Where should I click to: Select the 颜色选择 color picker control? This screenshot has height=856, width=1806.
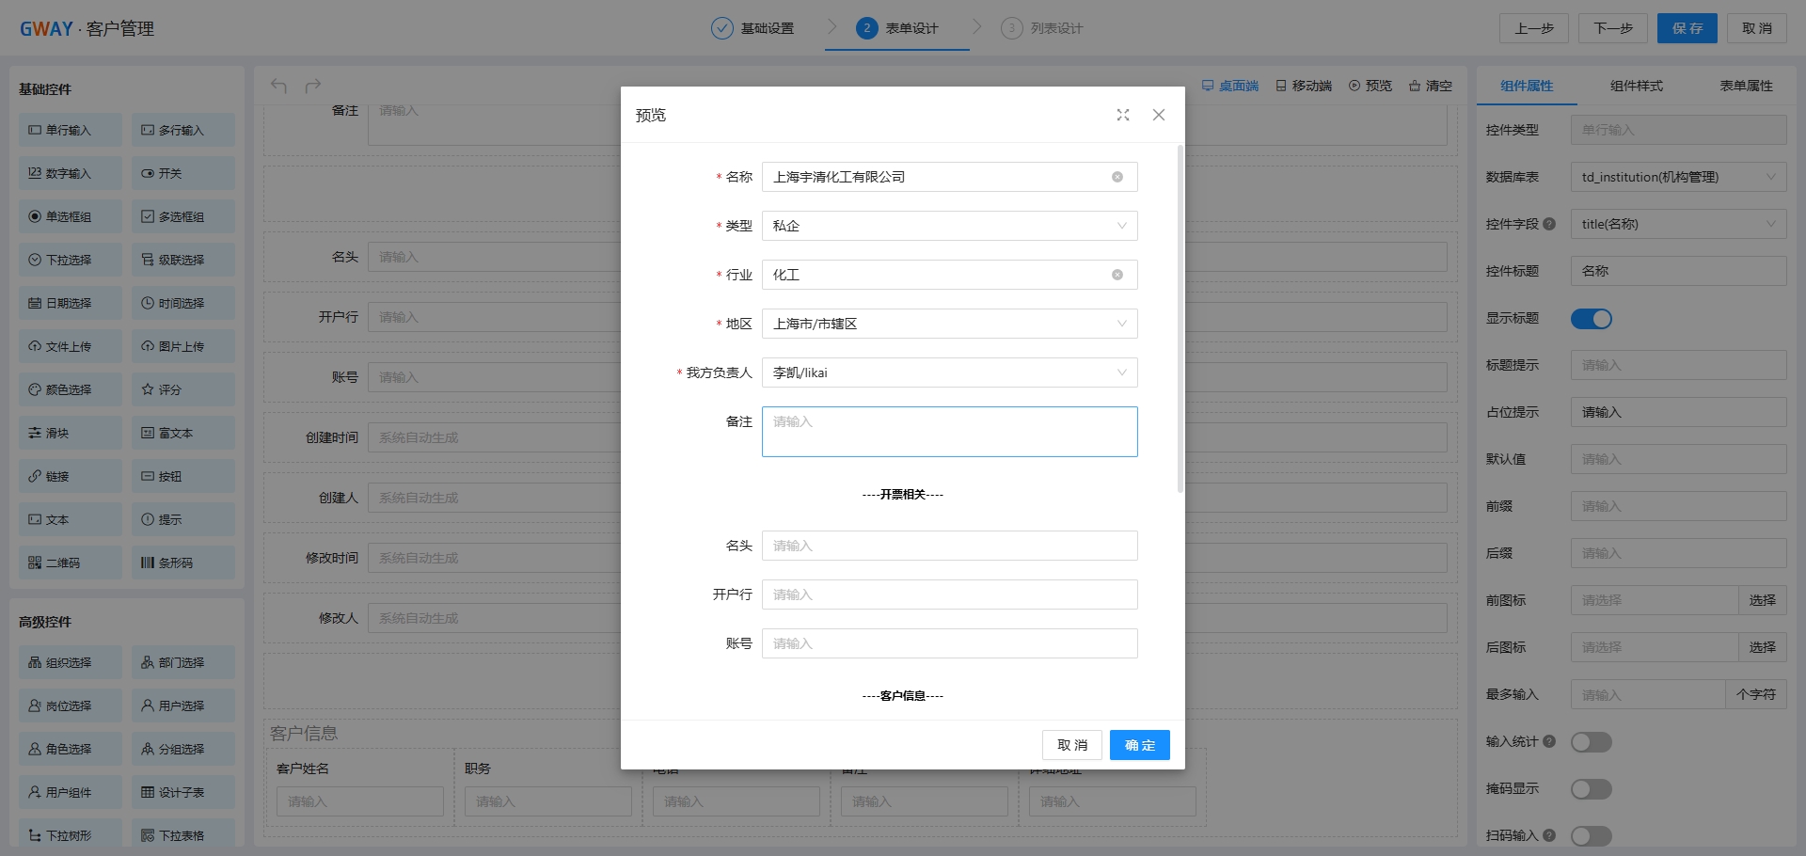(x=71, y=389)
